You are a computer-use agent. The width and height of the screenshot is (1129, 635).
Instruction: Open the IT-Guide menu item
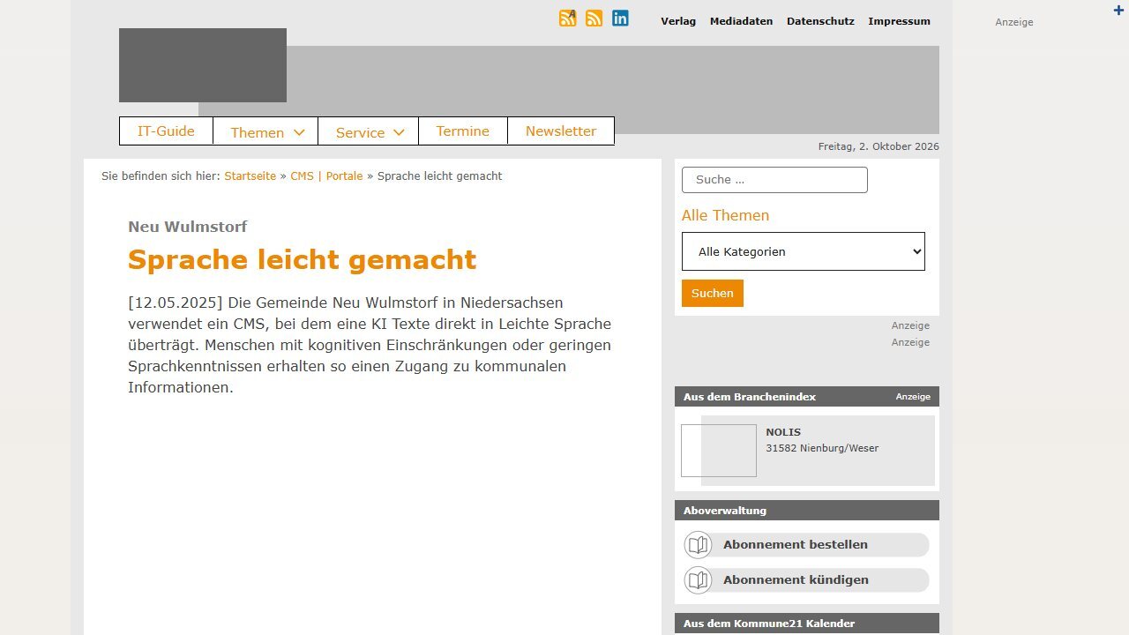(x=166, y=131)
